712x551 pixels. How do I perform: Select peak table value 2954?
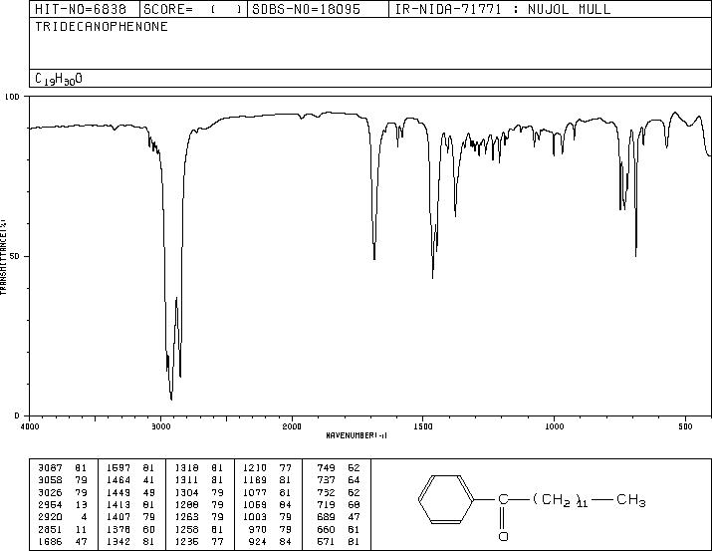tap(50, 504)
